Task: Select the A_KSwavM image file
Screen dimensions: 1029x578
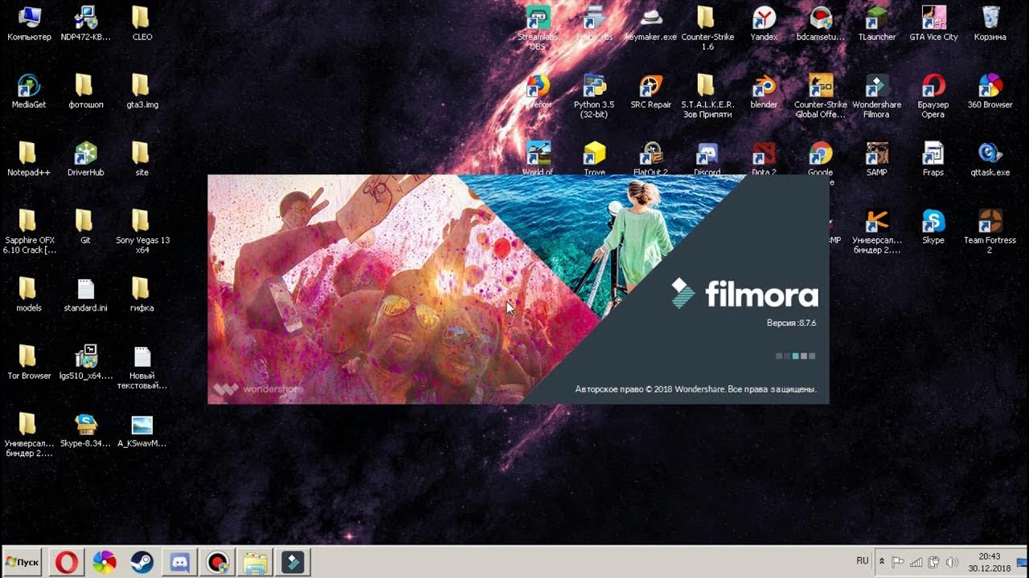Action: point(141,429)
